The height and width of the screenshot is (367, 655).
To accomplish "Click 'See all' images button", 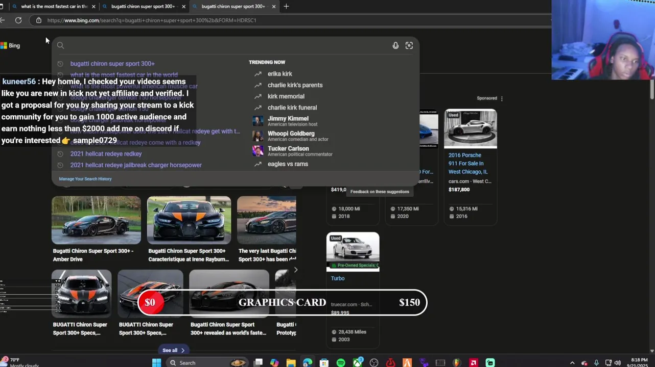I will [174, 350].
